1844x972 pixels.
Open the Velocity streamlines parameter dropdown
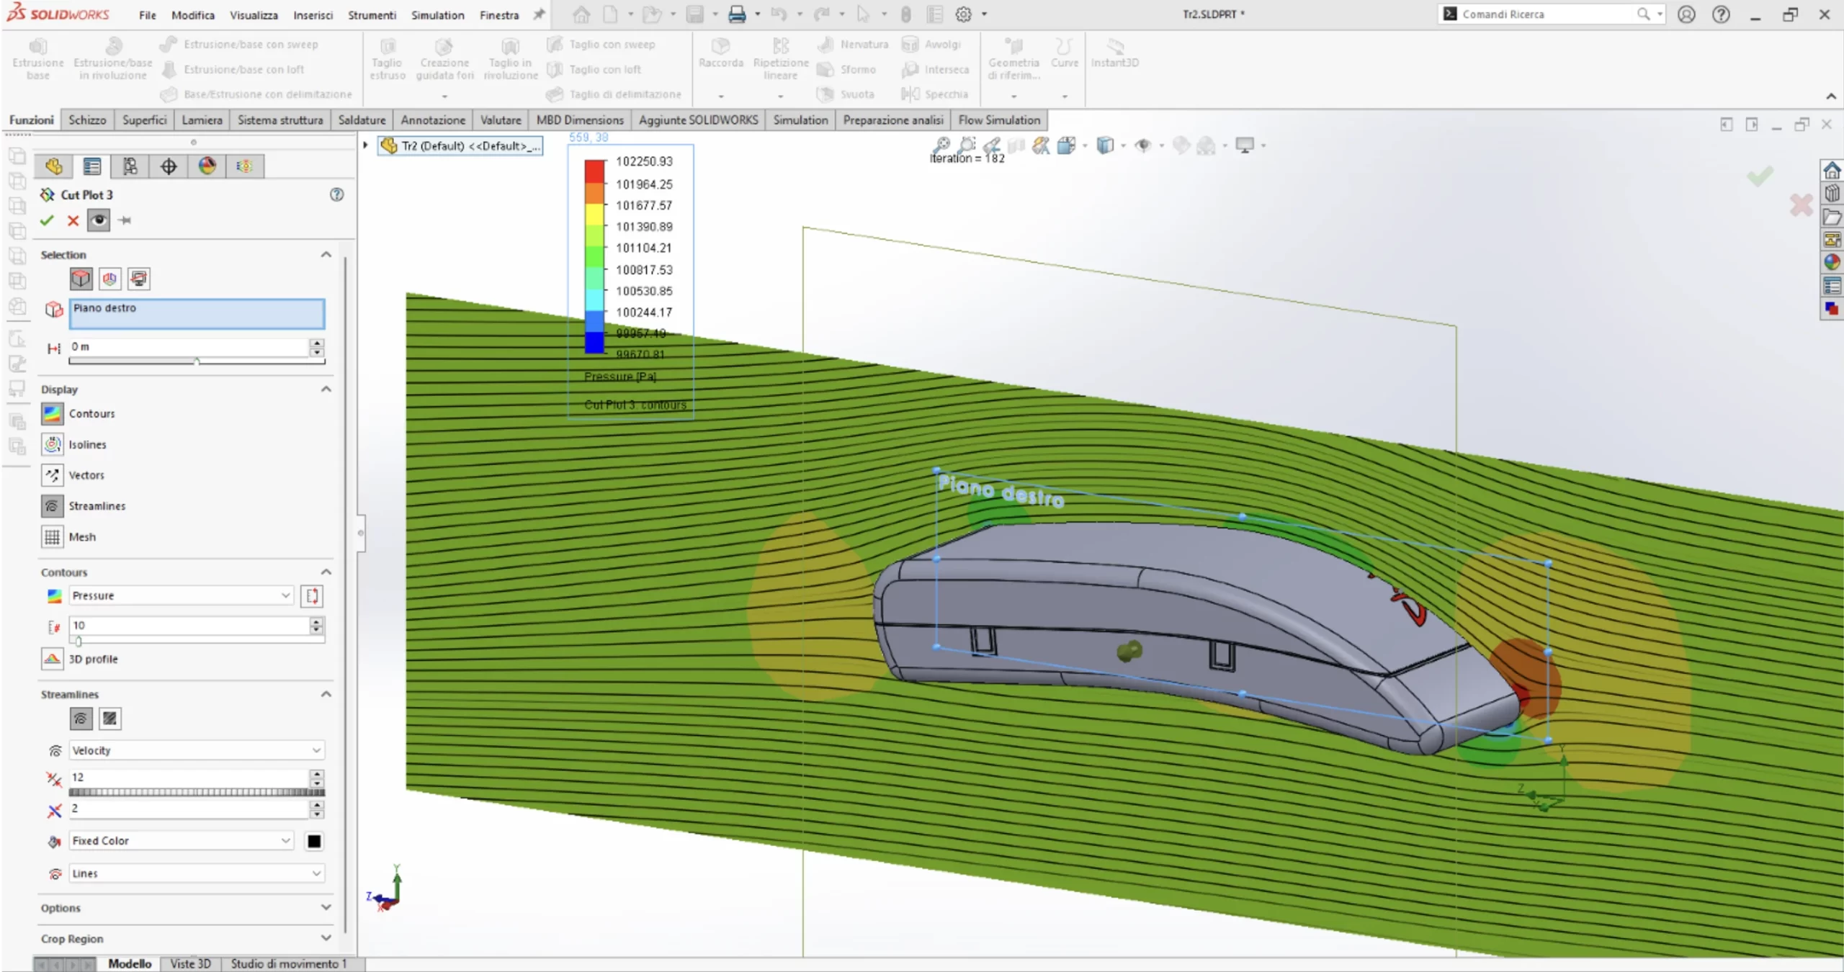(315, 750)
